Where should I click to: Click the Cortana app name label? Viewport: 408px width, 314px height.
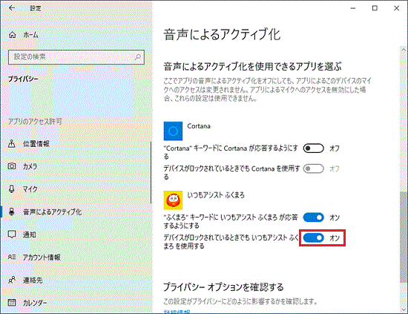199,126
